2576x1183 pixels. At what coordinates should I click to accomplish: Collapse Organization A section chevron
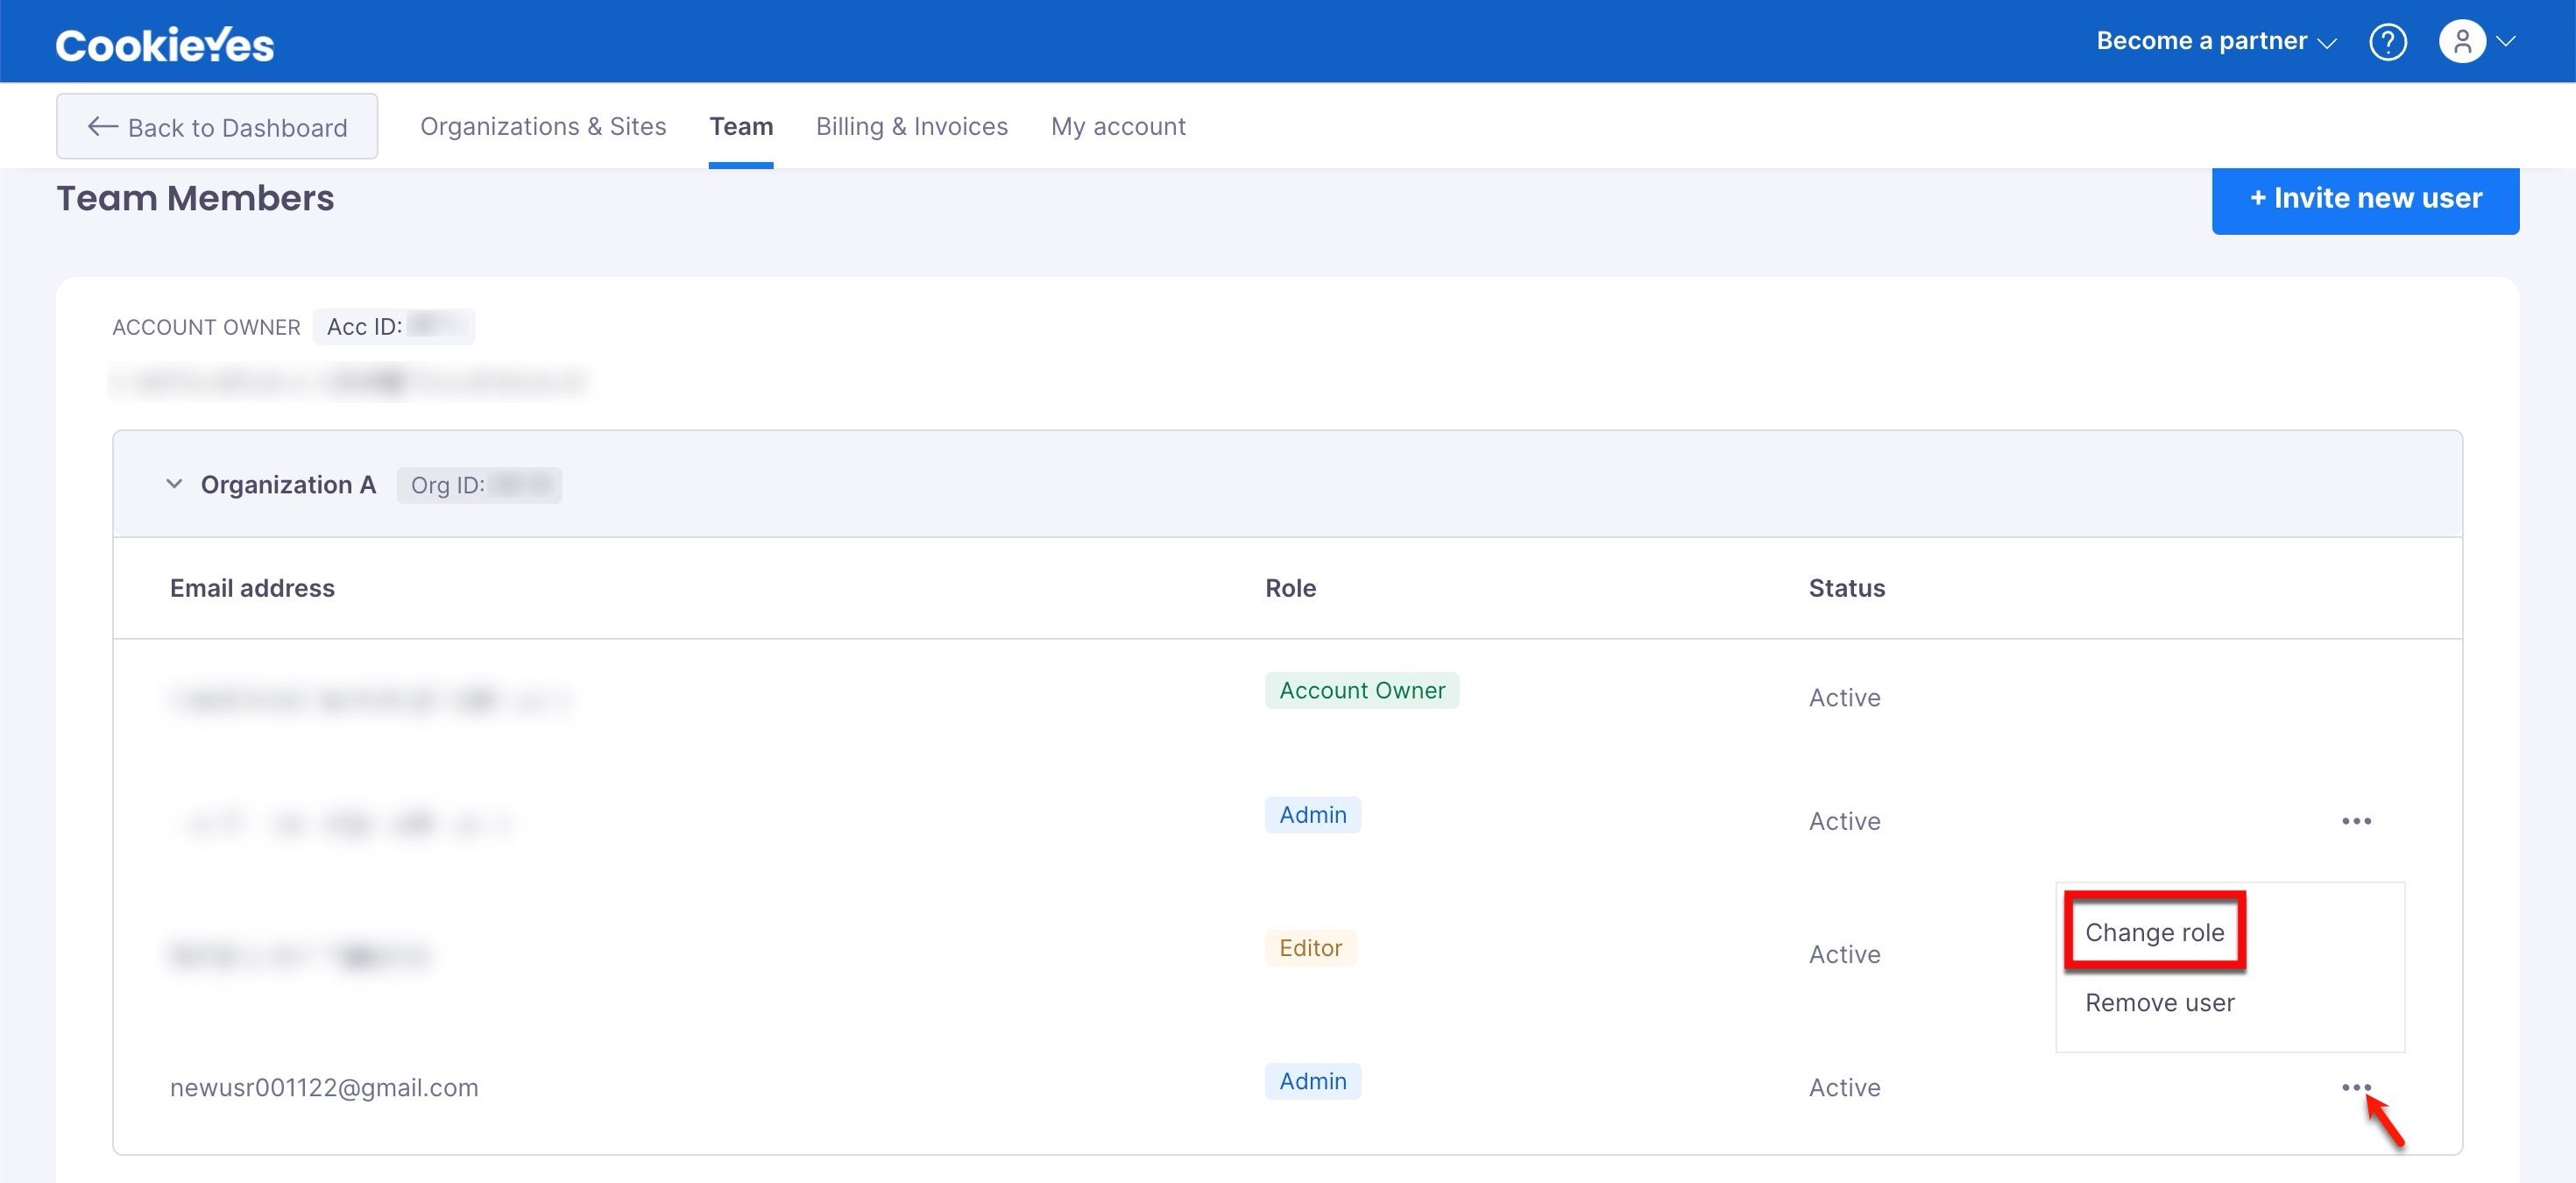click(x=174, y=484)
